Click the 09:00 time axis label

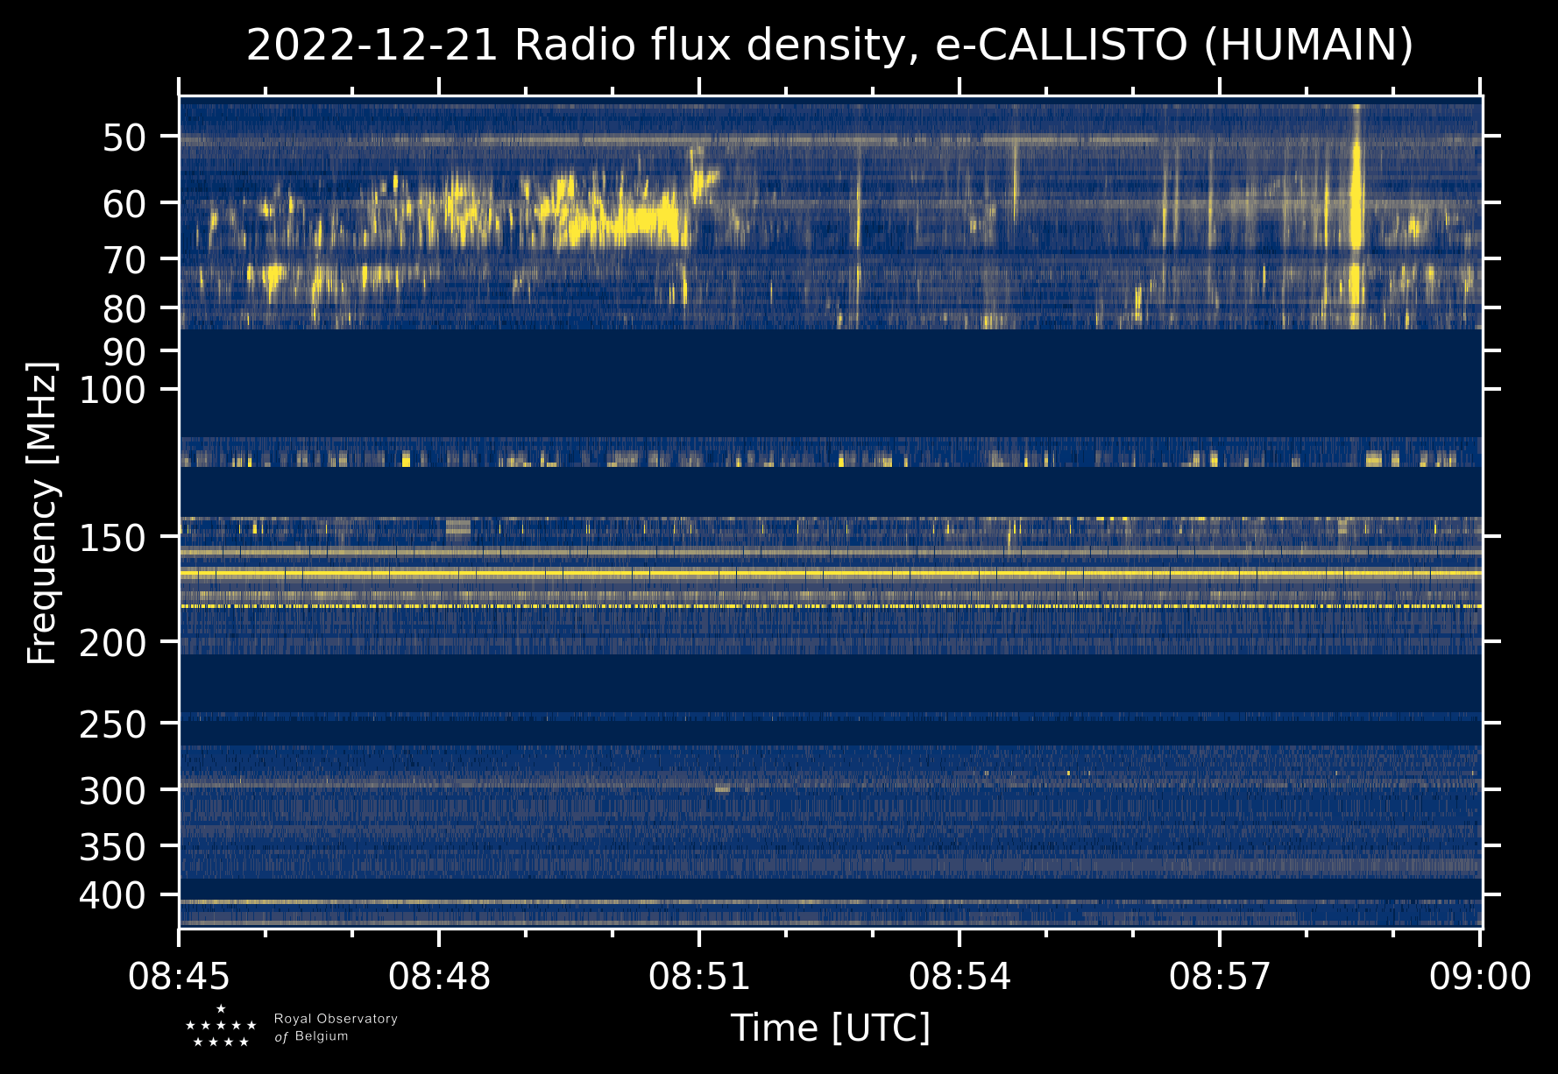1480,976
